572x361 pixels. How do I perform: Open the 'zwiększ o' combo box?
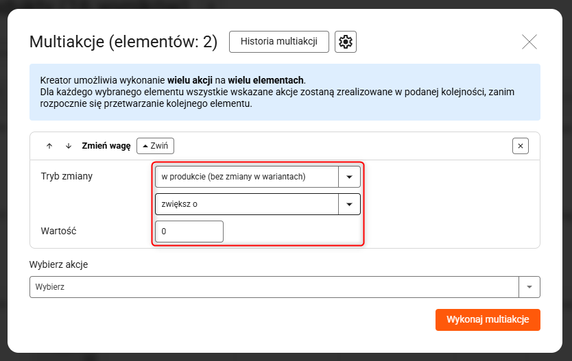[x=247, y=204]
